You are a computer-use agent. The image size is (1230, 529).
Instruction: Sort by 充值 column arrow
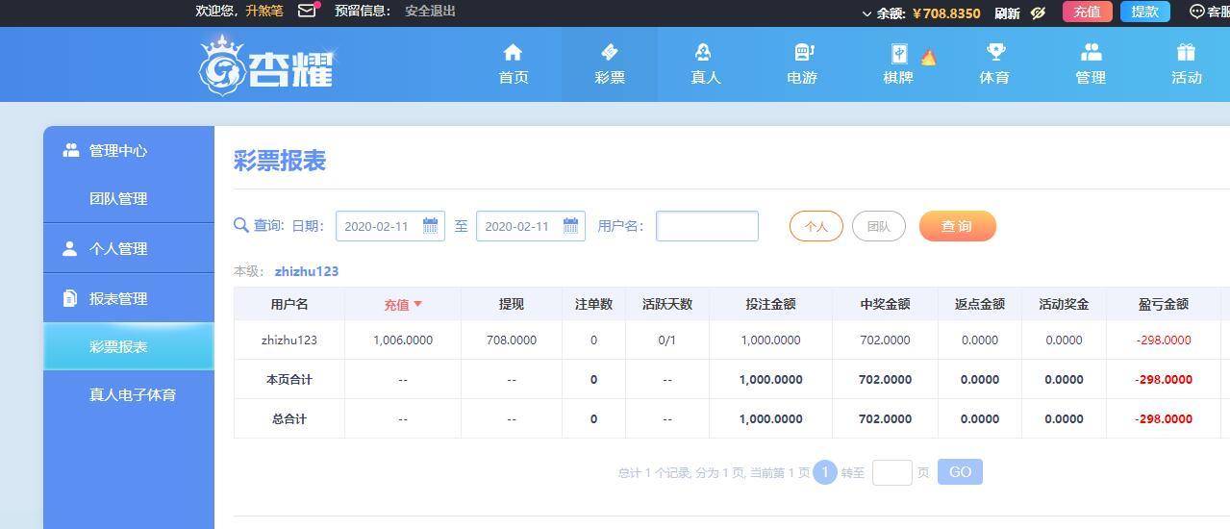point(417,304)
